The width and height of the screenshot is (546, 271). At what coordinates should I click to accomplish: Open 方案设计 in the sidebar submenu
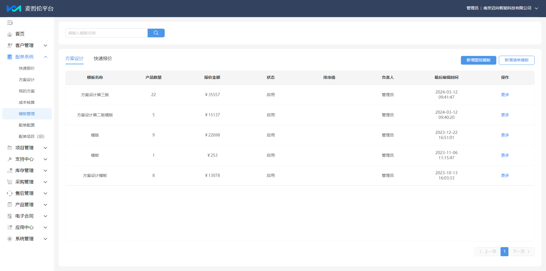click(x=27, y=80)
